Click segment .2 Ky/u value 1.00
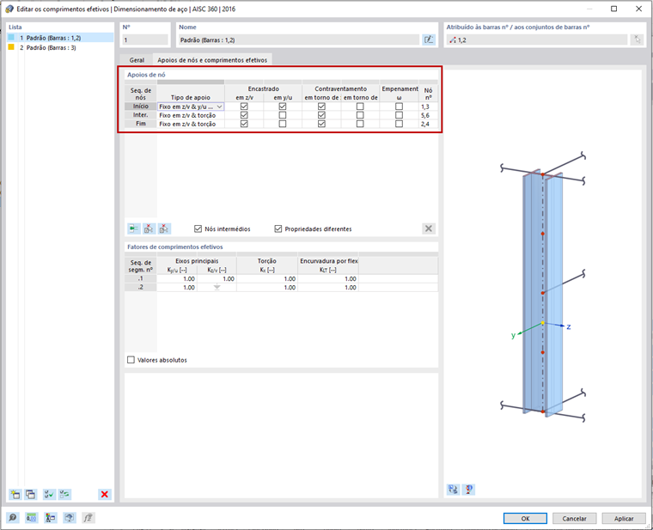The height and width of the screenshot is (530, 653). 177,288
